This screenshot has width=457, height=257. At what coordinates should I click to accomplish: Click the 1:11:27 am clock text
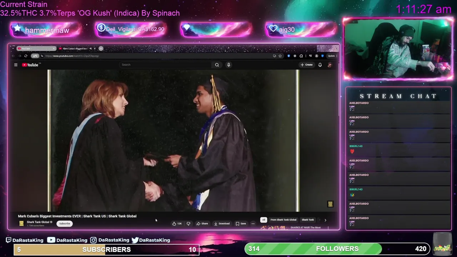pos(423,9)
